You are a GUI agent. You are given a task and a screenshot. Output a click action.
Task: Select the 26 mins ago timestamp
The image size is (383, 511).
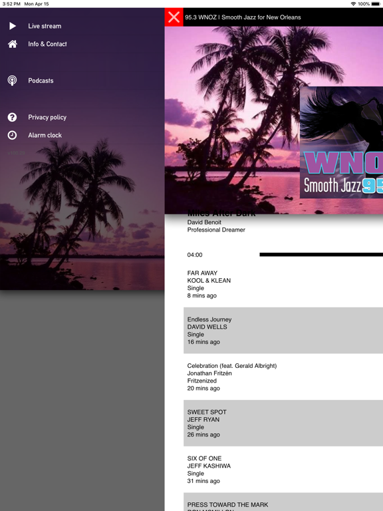[203, 434]
